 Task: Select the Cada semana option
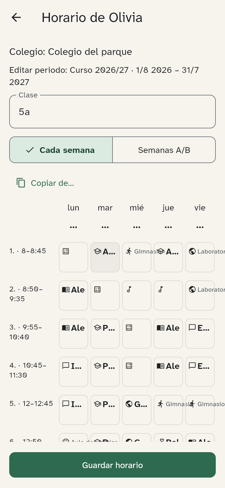pyautogui.click(x=61, y=150)
